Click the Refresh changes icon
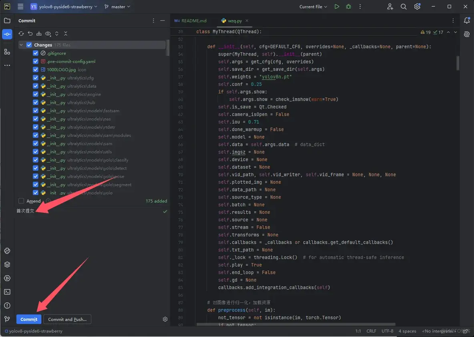474x337 pixels. pos(21,34)
